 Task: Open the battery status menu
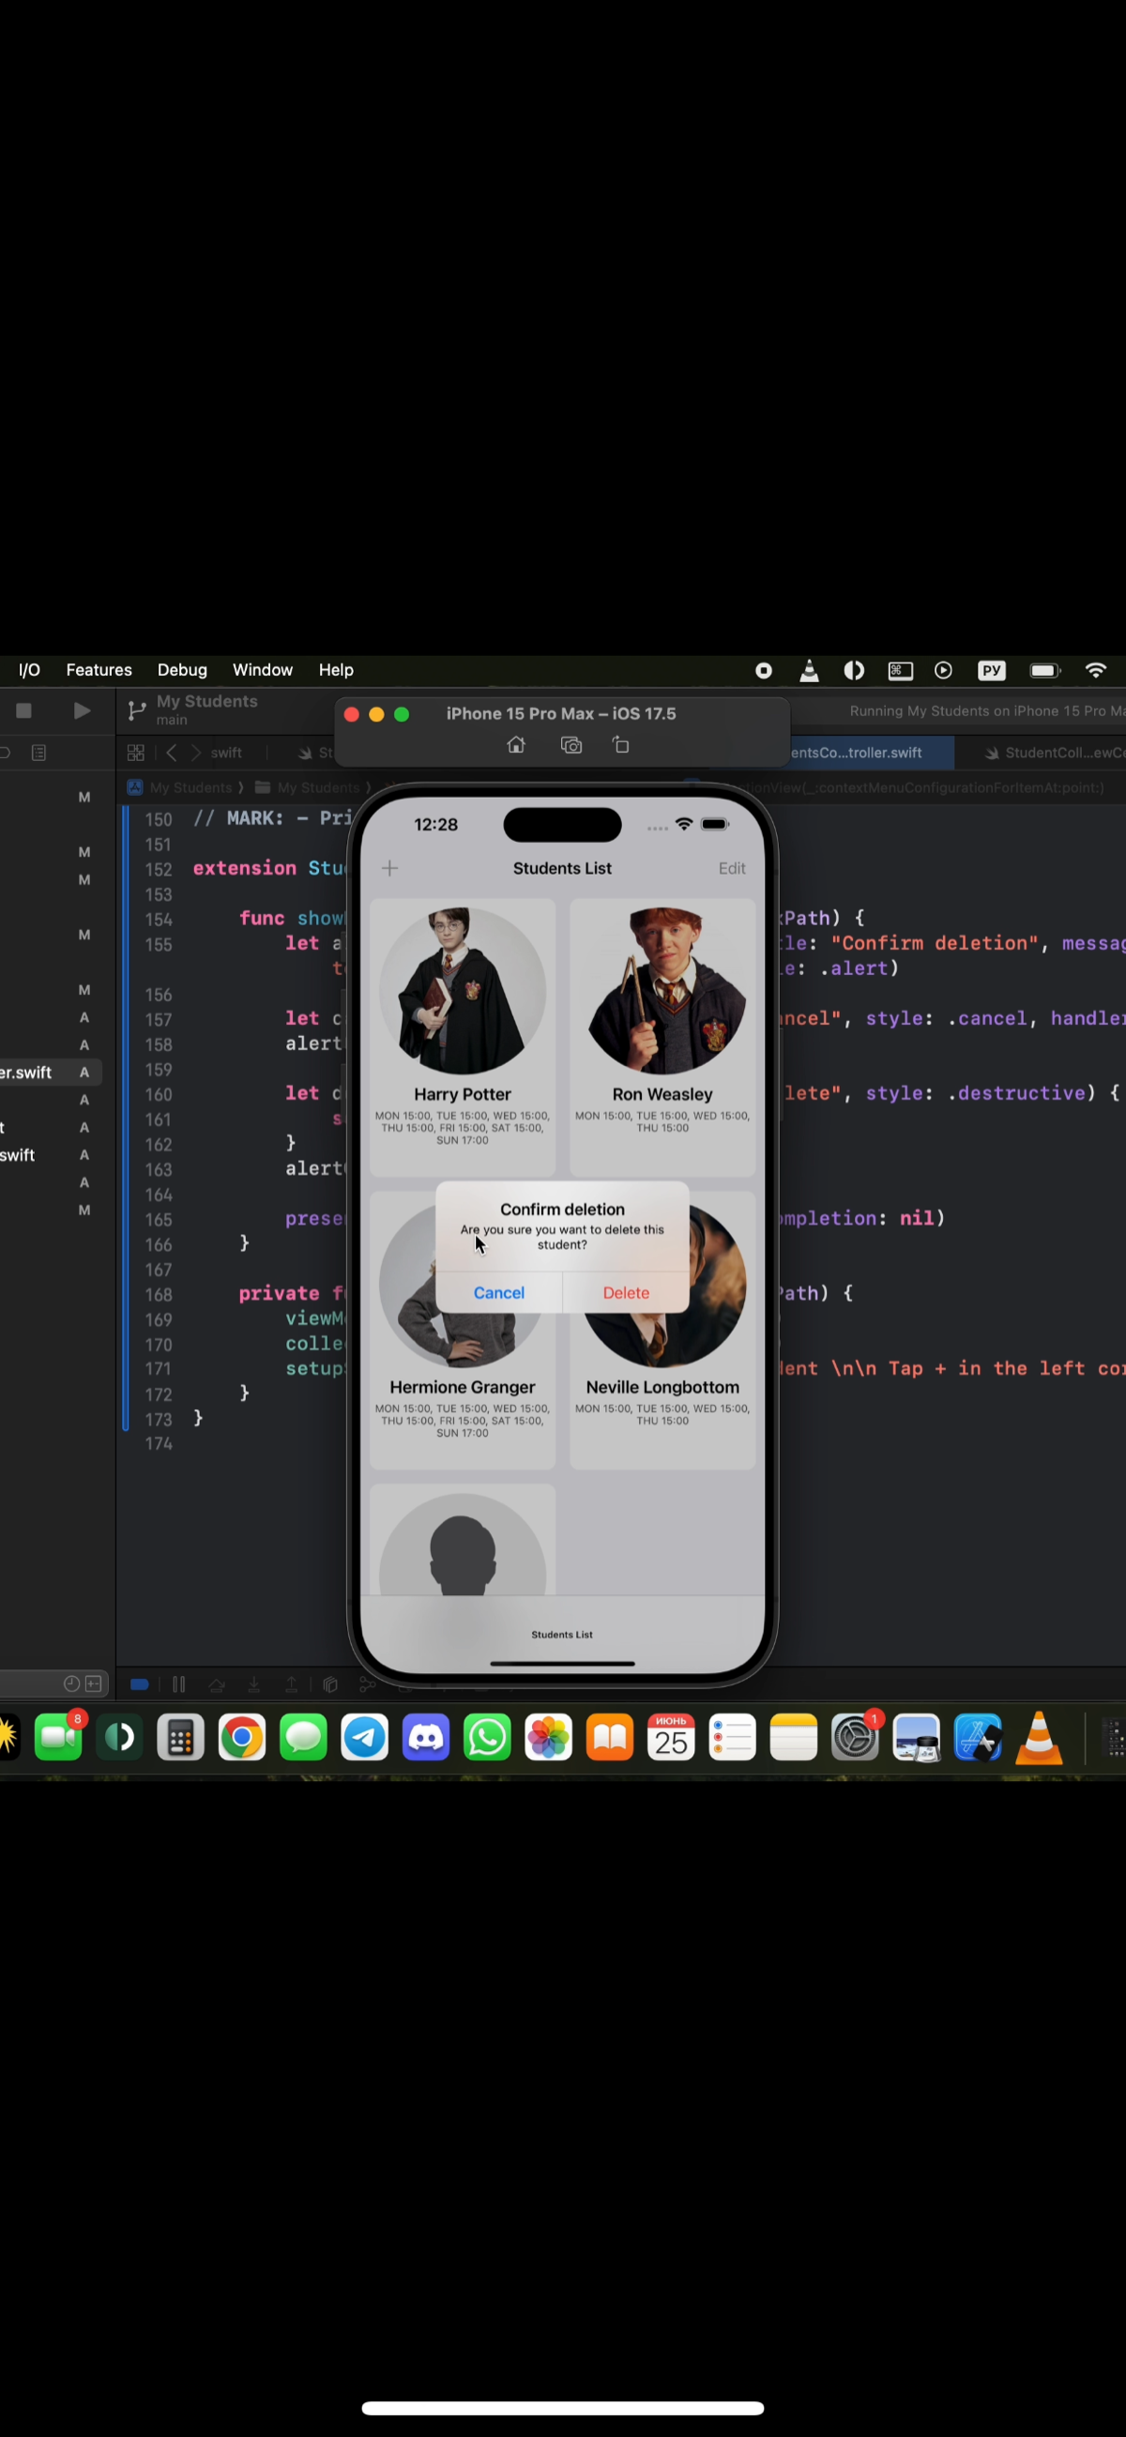(1044, 670)
